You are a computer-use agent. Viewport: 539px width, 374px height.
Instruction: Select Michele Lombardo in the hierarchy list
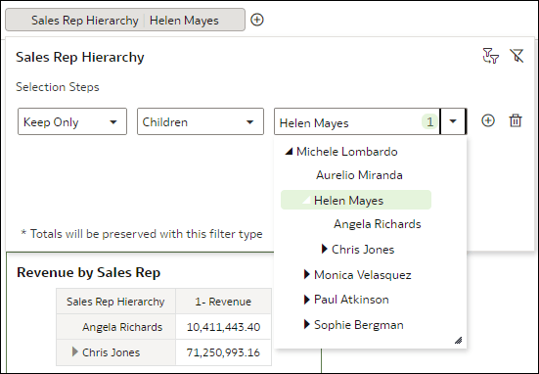pyautogui.click(x=347, y=152)
